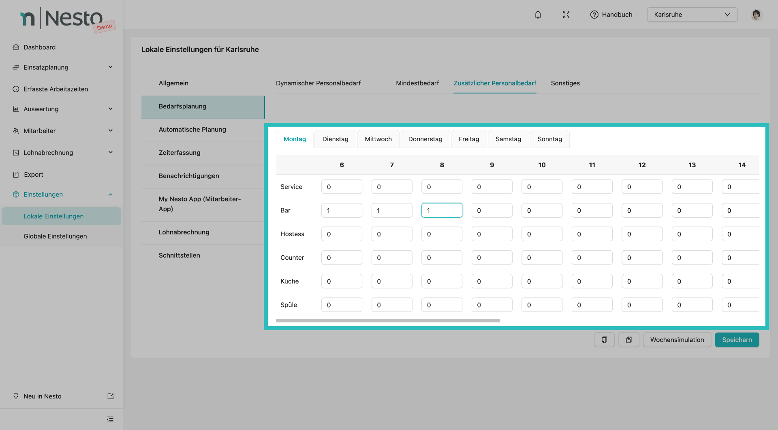
Task: Switch to the Dienstag tab
Action: point(335,139)
